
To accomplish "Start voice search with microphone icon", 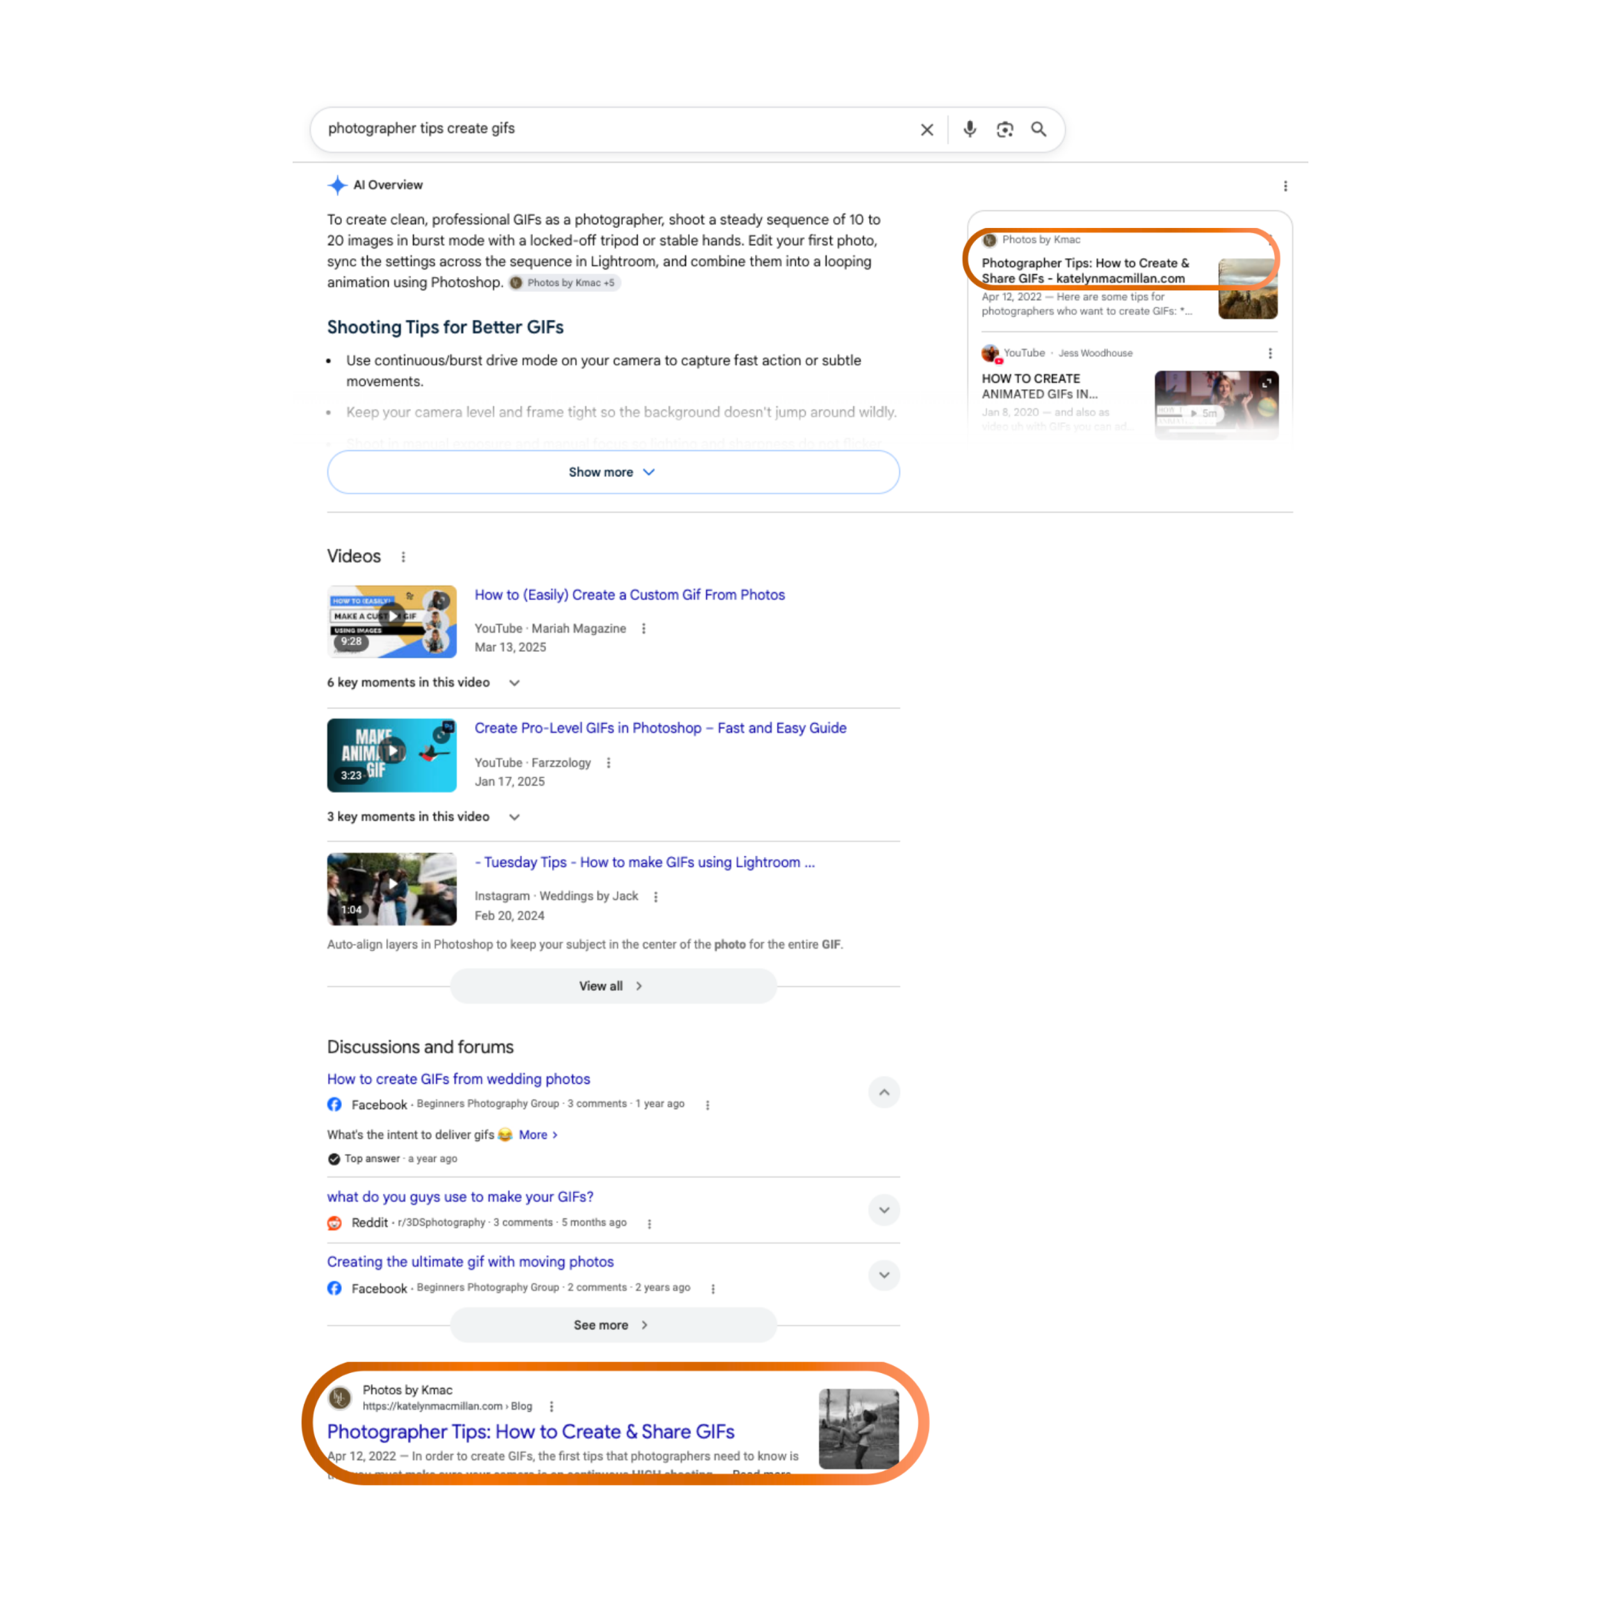I will click(x=970, y=129).
